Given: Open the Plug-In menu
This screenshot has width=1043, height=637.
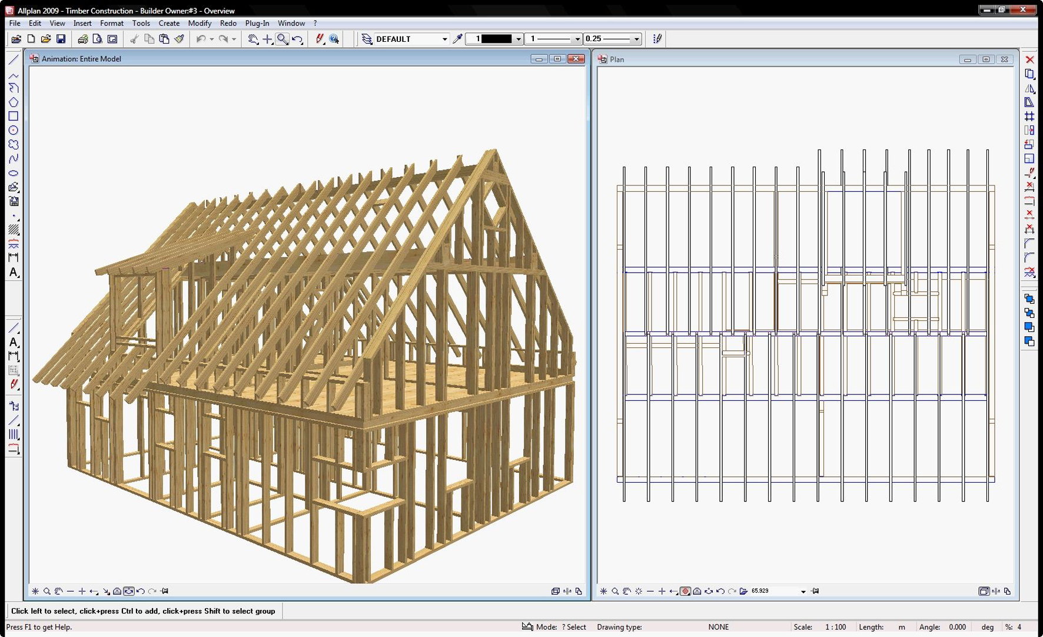Looking at the screenshot, I should pyautogui.click(x=257, y=23).
